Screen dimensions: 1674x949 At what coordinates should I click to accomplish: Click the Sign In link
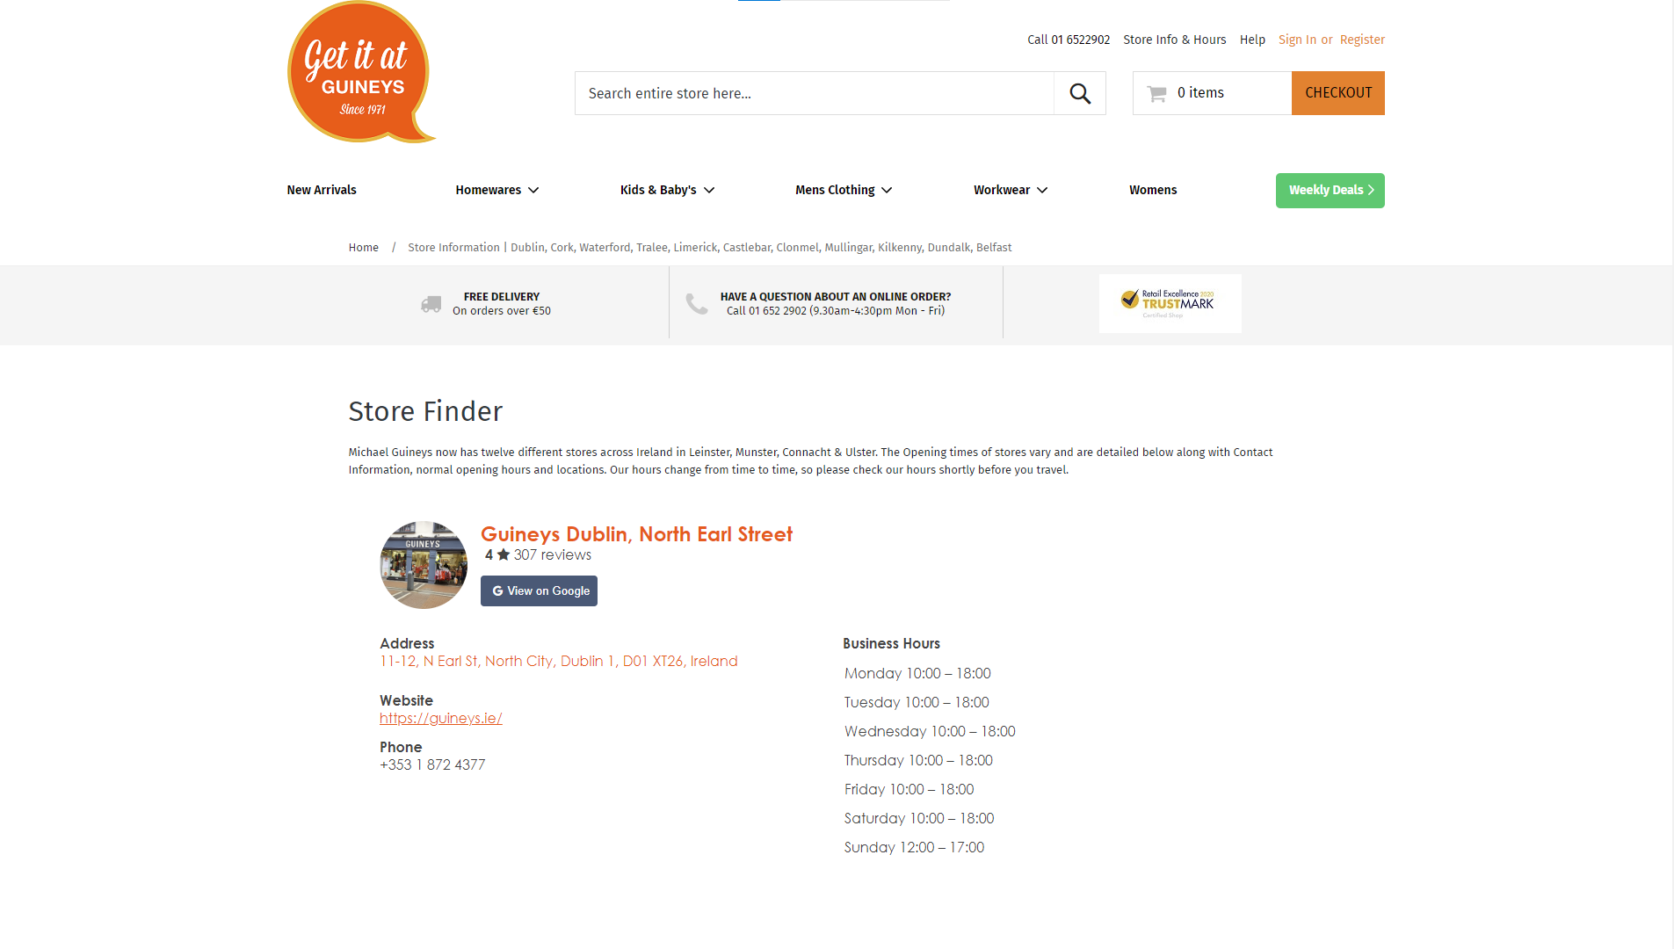[x=1297, y=40]
